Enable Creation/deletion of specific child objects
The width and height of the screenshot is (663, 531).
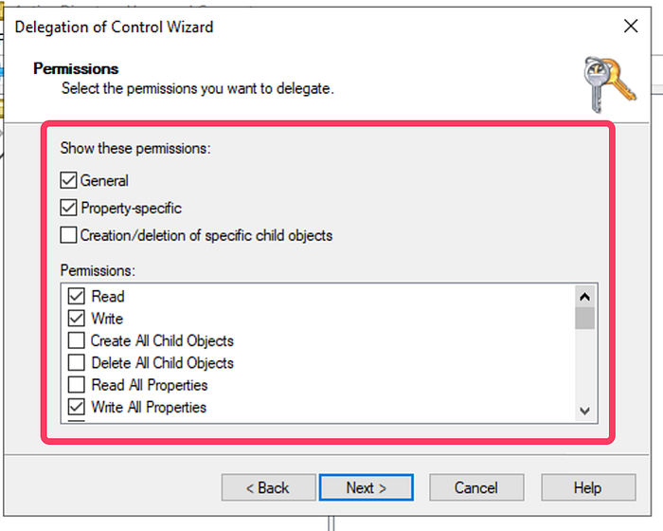pyautogui.click(x=68, y=235)
